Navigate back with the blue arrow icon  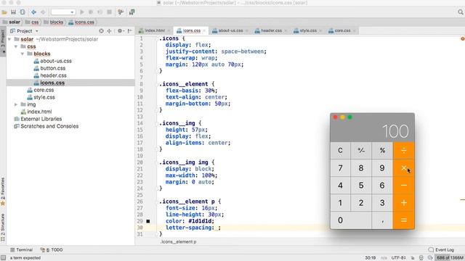click(34, 12)
